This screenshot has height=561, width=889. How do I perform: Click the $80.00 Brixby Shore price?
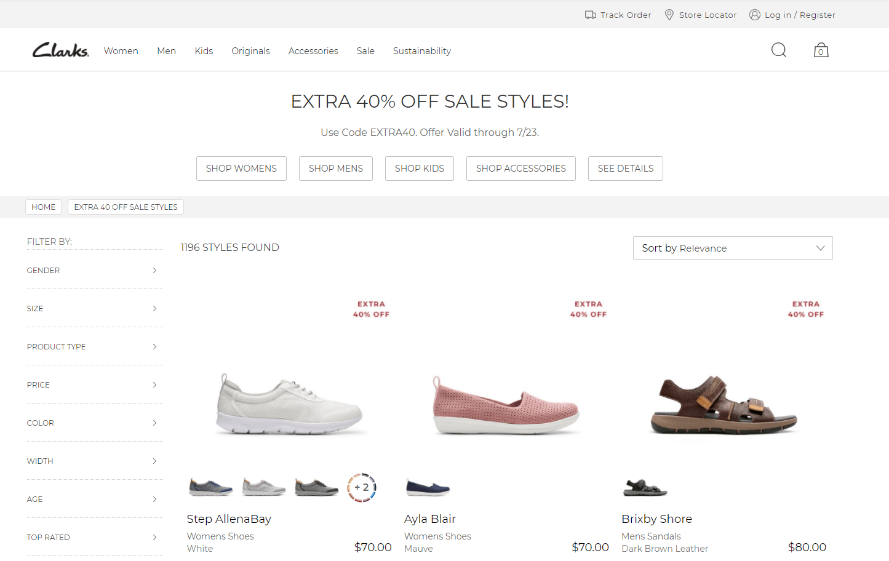[x=807, y=547]
